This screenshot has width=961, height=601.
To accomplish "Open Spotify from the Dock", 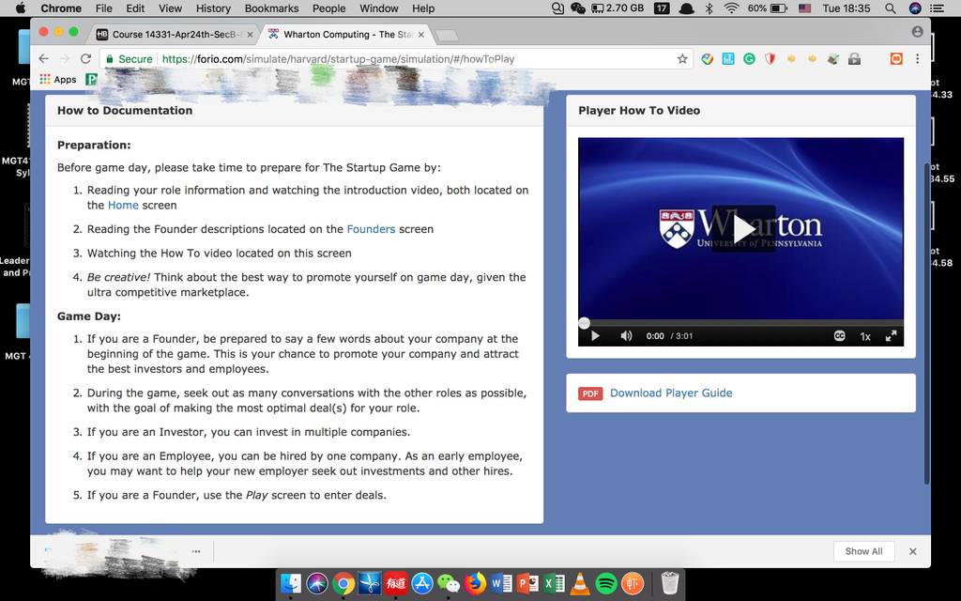I will 606,583.
